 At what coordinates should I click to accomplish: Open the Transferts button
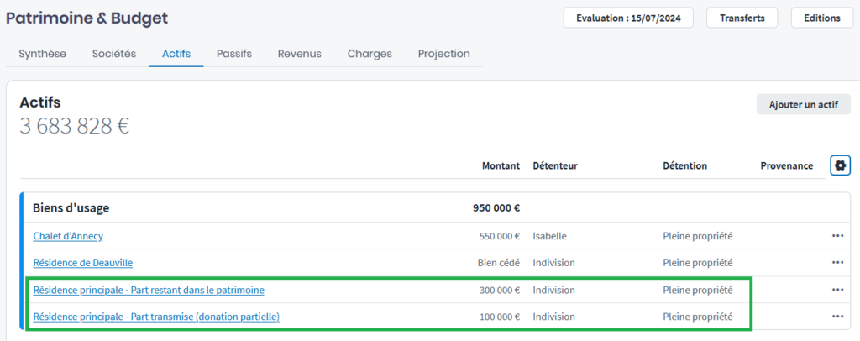coord(742,18)
